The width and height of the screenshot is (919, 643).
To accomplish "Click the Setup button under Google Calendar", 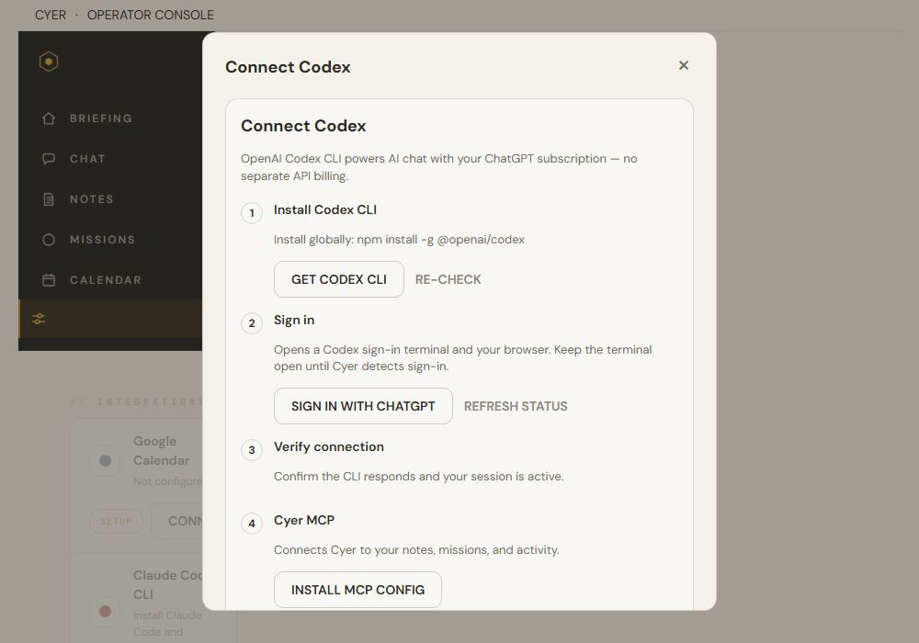I will (x=116, y=521).
